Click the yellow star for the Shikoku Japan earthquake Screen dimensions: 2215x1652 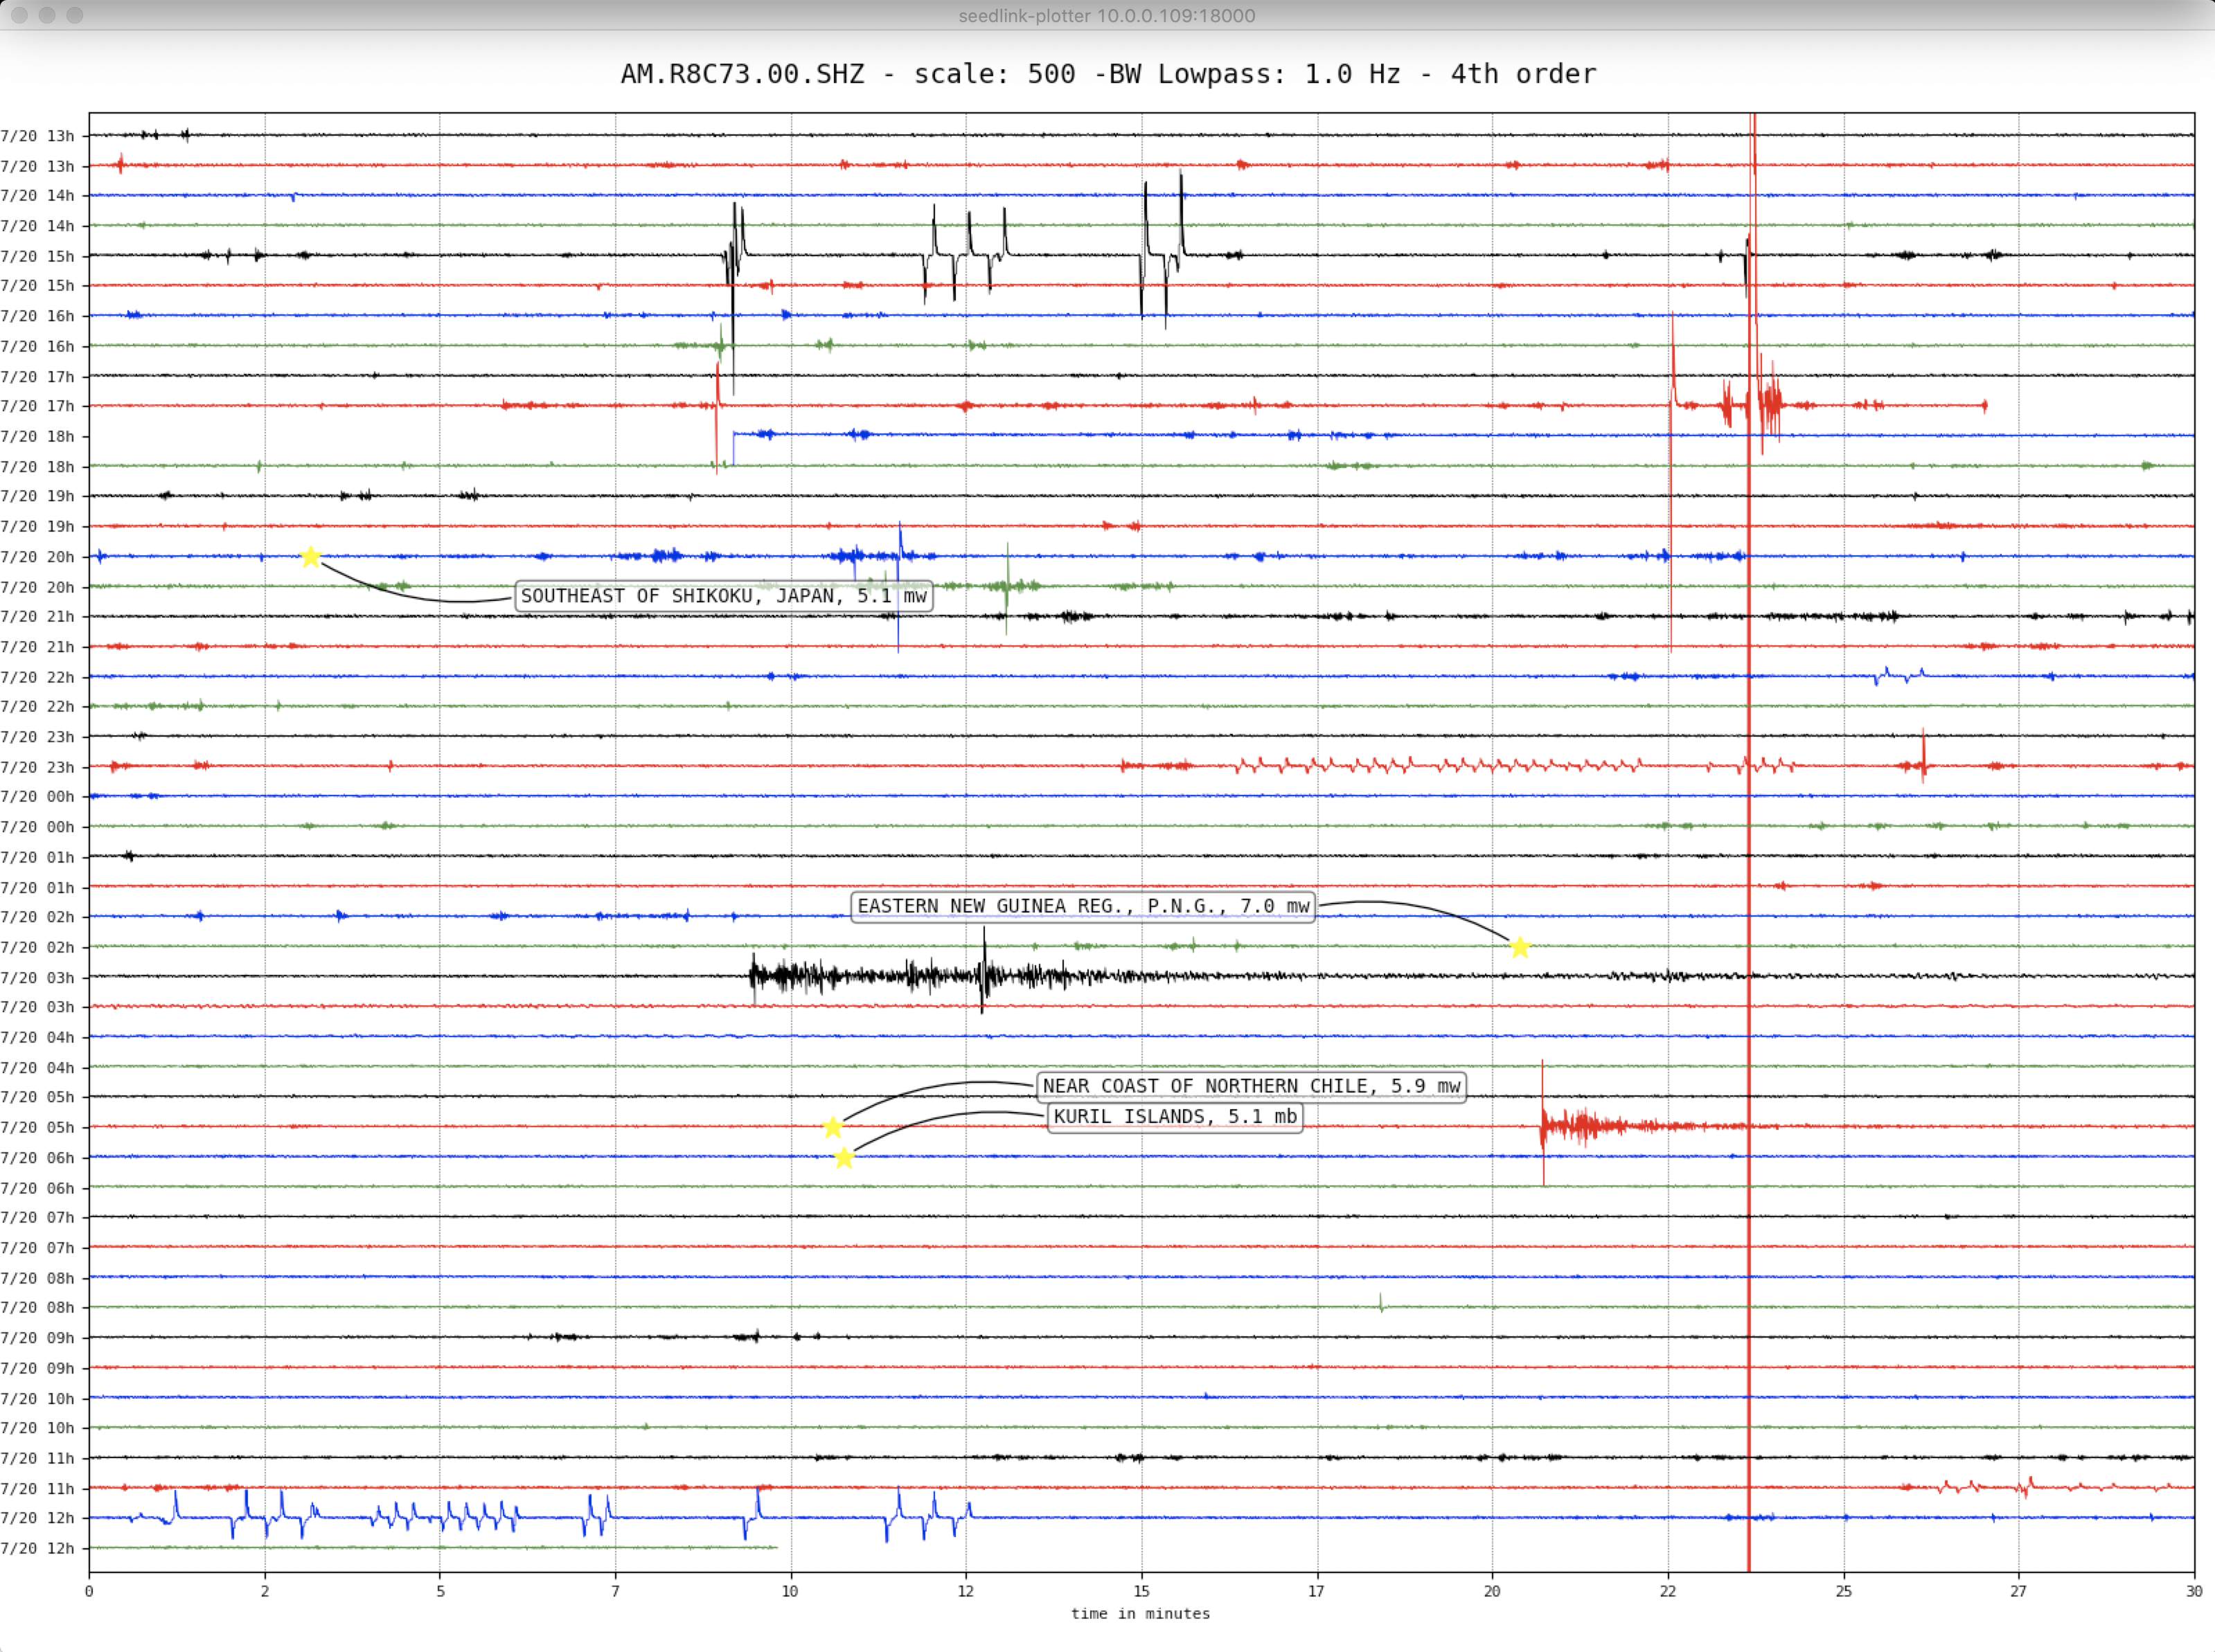pyautogui.click(x=311, y=556)
